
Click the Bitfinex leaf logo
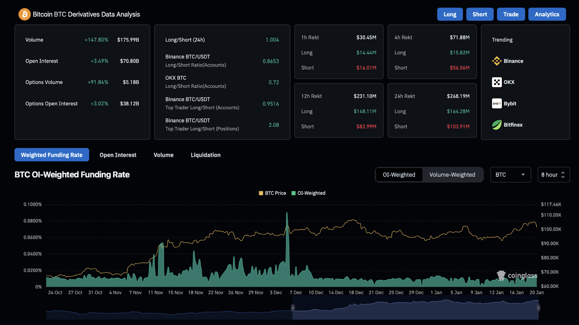coord(497,125)
